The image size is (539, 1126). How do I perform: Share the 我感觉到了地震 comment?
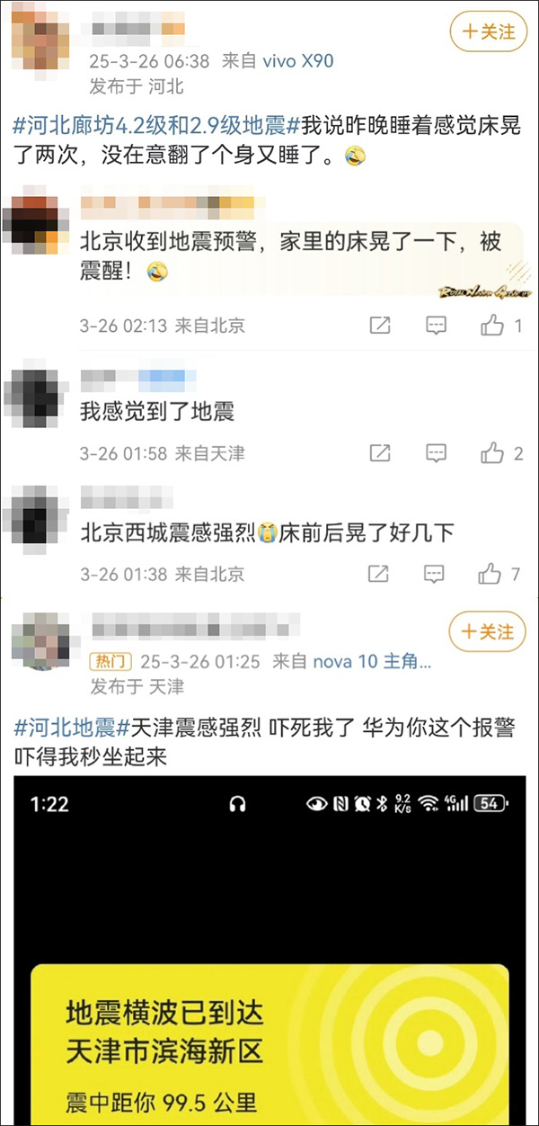[380, 453]
